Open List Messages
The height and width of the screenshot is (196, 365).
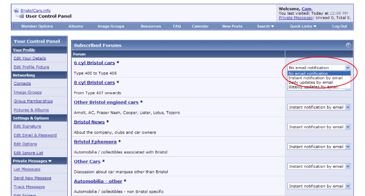coord(27,169)
